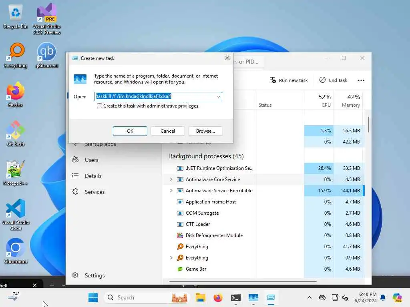Select Application Frame Host process
The width and height of the screenshot is (410, 307).
point(211,202)
